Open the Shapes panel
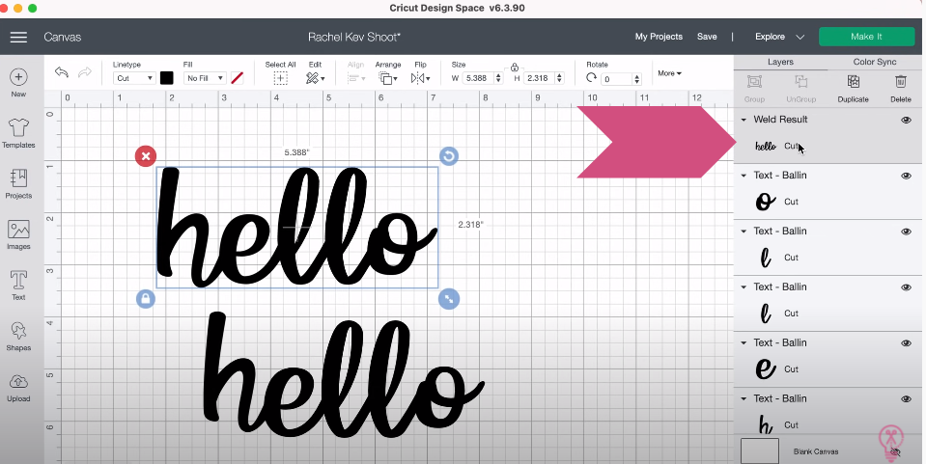This screenshot has height=464, width=926. 18,336
